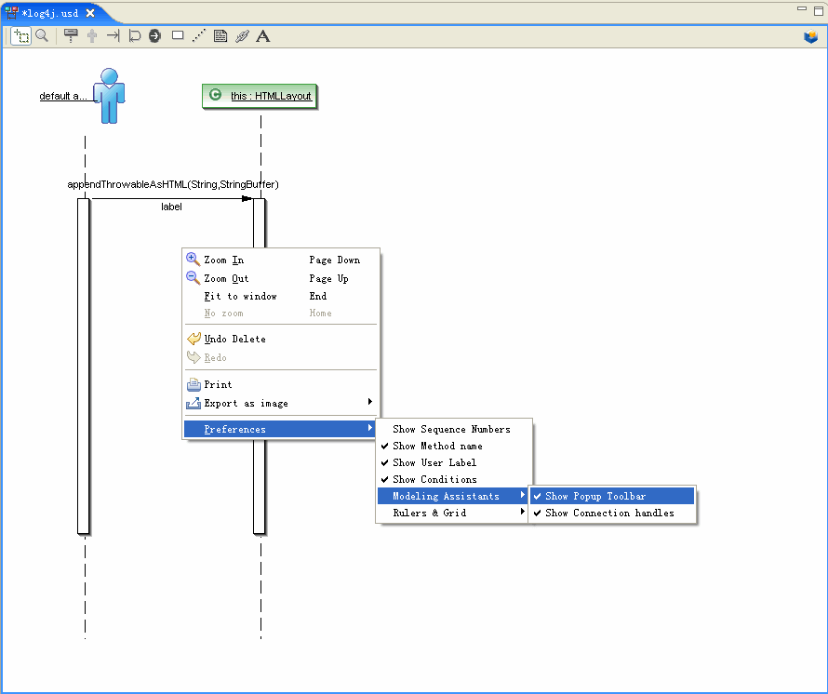Choose Zoom Out from the context menu
The width and height of the screenshot is (828, 694).
pyautogui.click(x=280, y=278)
